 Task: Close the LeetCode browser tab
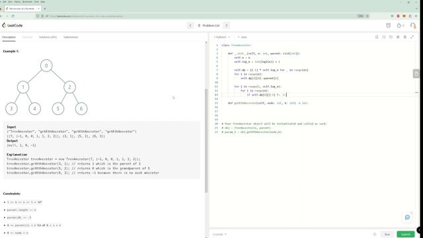point(38,9)
